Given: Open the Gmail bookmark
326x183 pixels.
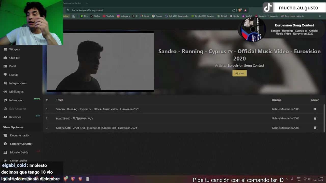Looking at the screenshot, I should [x=145, y=16].
